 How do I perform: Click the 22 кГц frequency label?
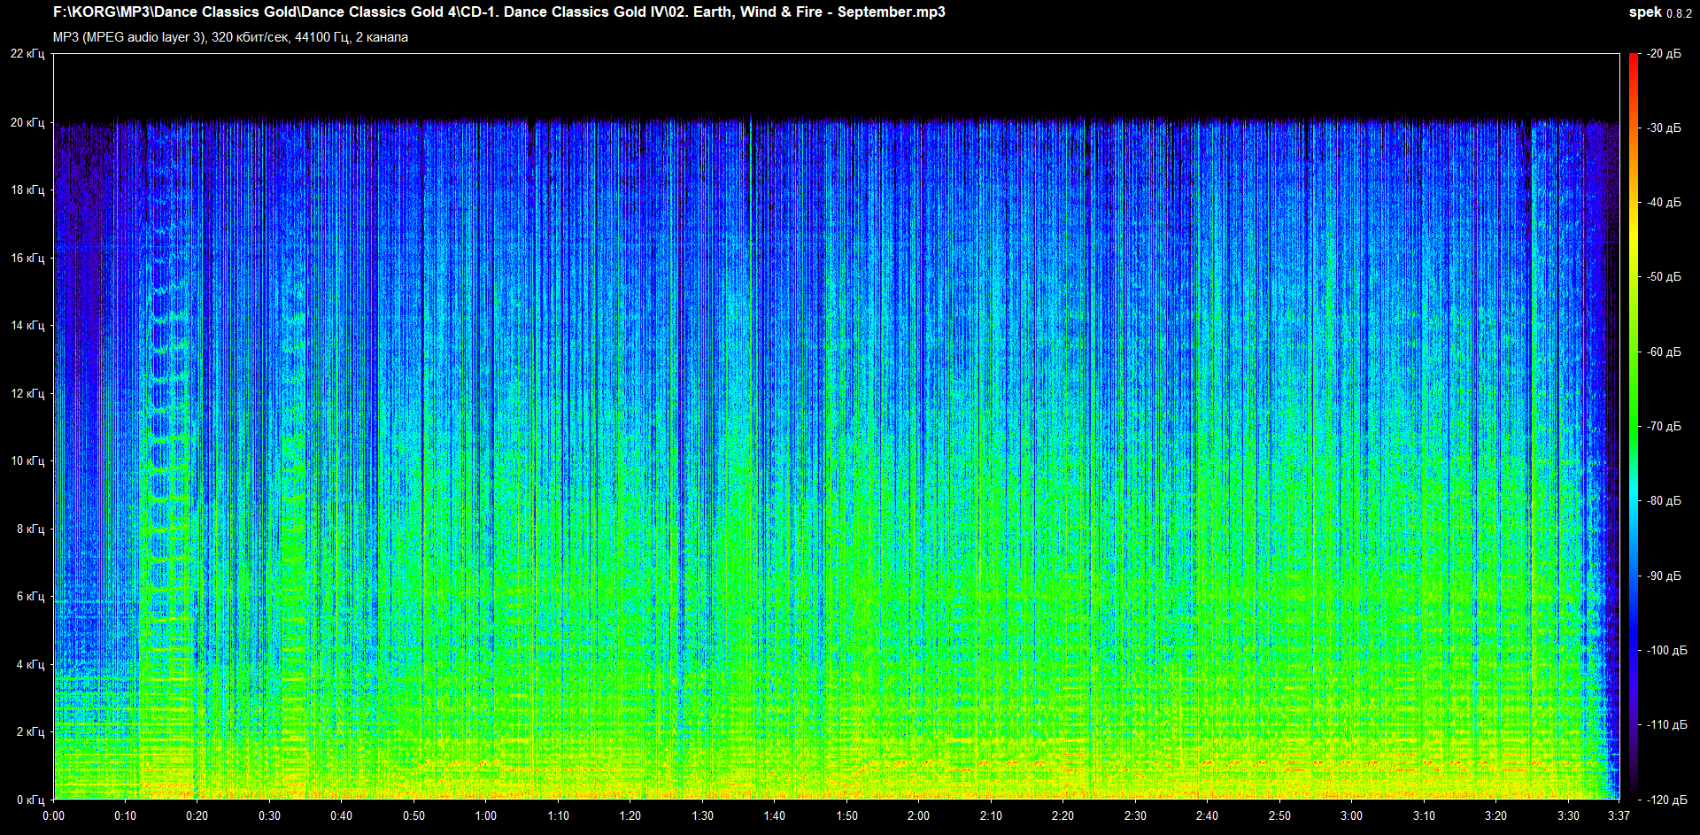(27, 54)
